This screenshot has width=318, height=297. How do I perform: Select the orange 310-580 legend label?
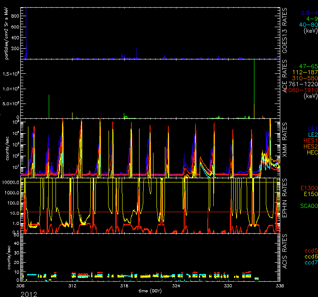point(305,78)
